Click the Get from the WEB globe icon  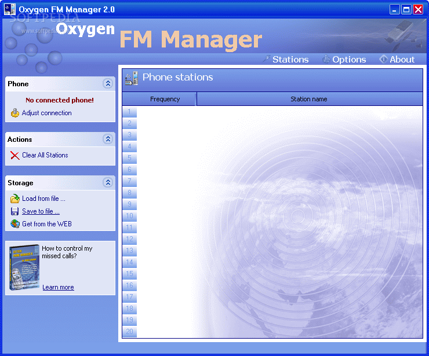click(x=14, y=224)
